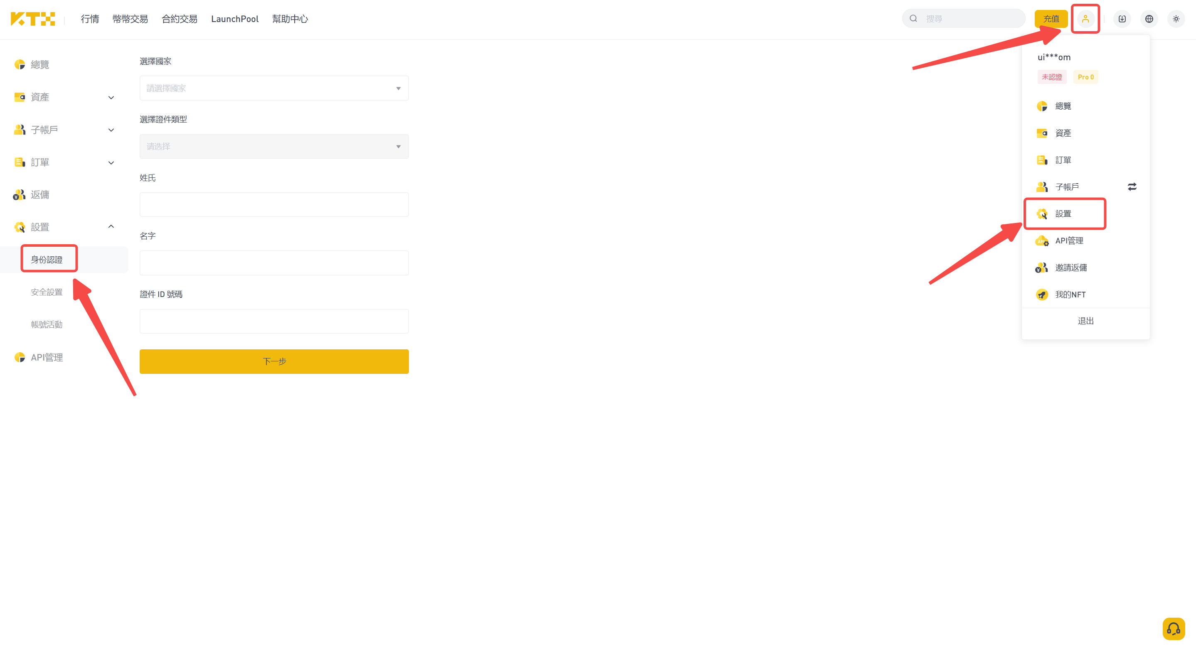
Task: Click the download app icon
Action: point(1122,19)
